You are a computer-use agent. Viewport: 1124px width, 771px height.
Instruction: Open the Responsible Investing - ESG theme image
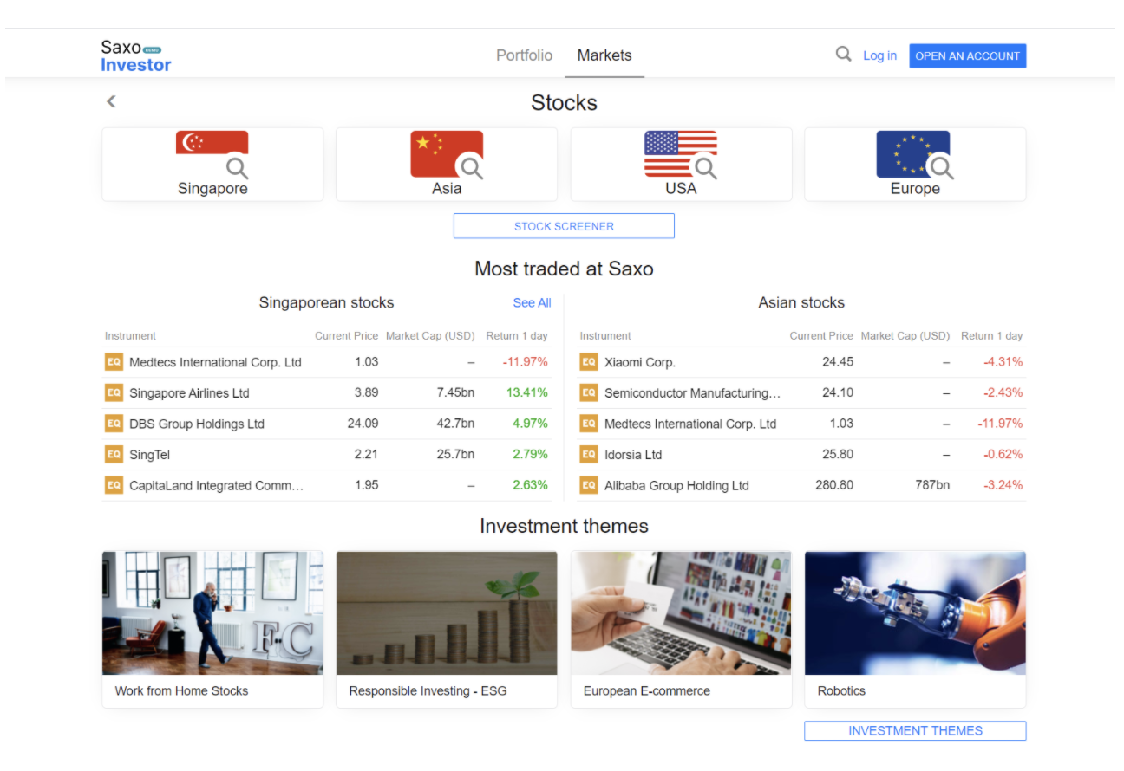[x=447, y=613]
